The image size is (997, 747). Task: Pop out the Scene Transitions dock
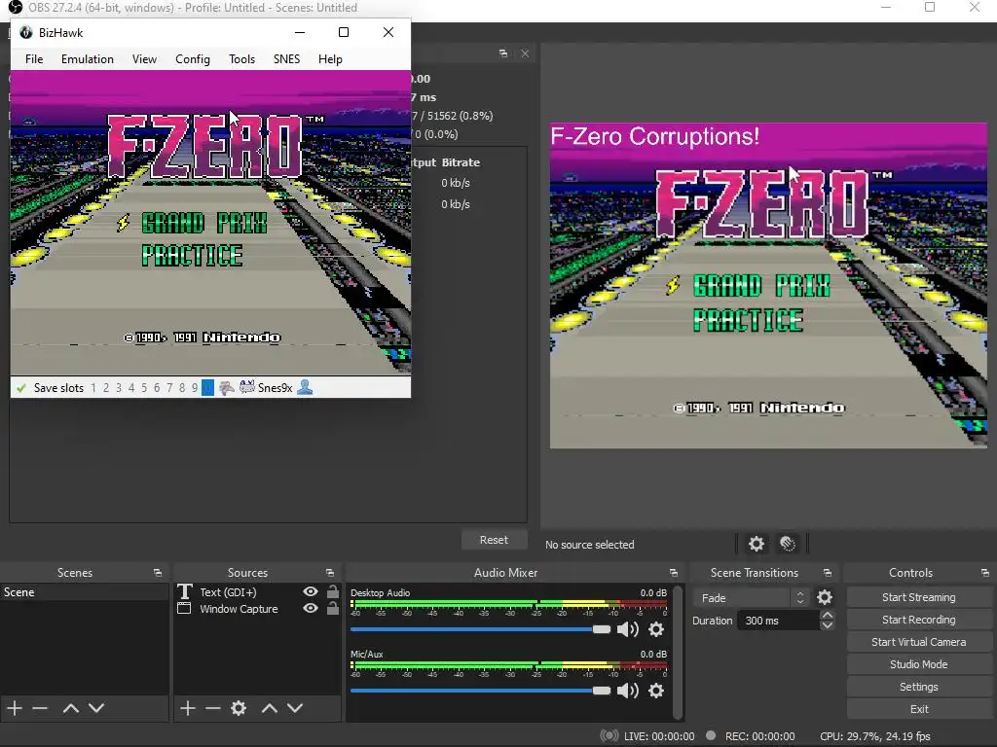click(828, 572)
